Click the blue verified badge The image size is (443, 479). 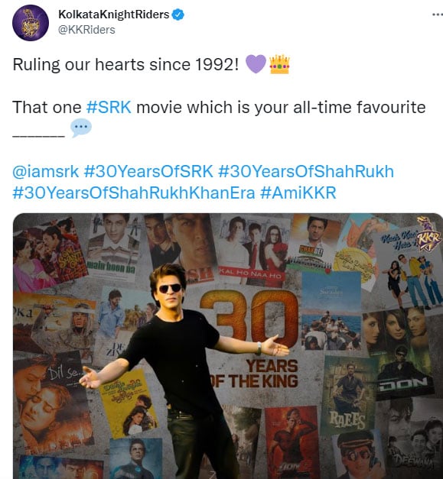pyautogui.click(x=178, y=15)
